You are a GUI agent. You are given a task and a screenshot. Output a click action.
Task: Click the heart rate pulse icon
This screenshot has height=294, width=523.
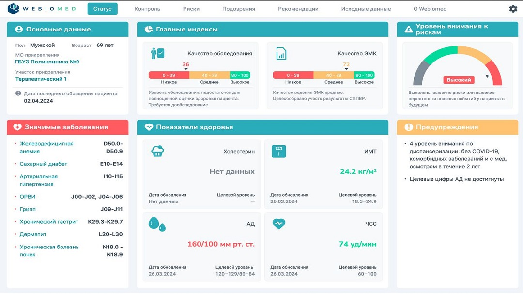point(278,224)
